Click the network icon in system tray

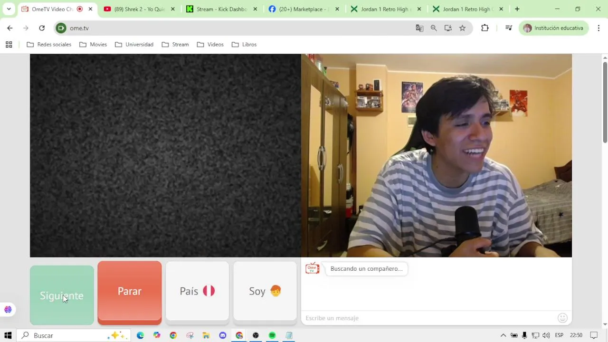pos(535,335)
